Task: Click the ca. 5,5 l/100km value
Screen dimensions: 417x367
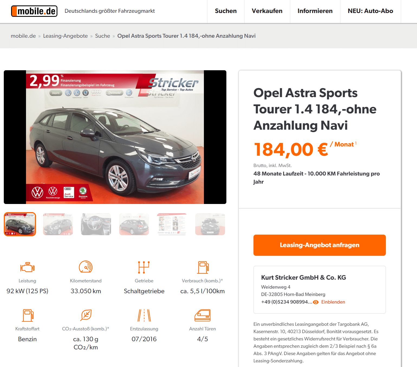Action: [x=203, y=291]
